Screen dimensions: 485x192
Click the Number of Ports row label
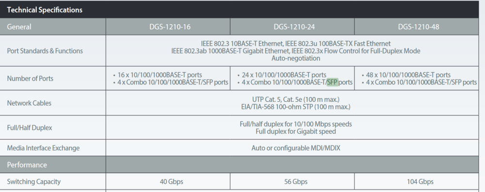click(30, 79)
